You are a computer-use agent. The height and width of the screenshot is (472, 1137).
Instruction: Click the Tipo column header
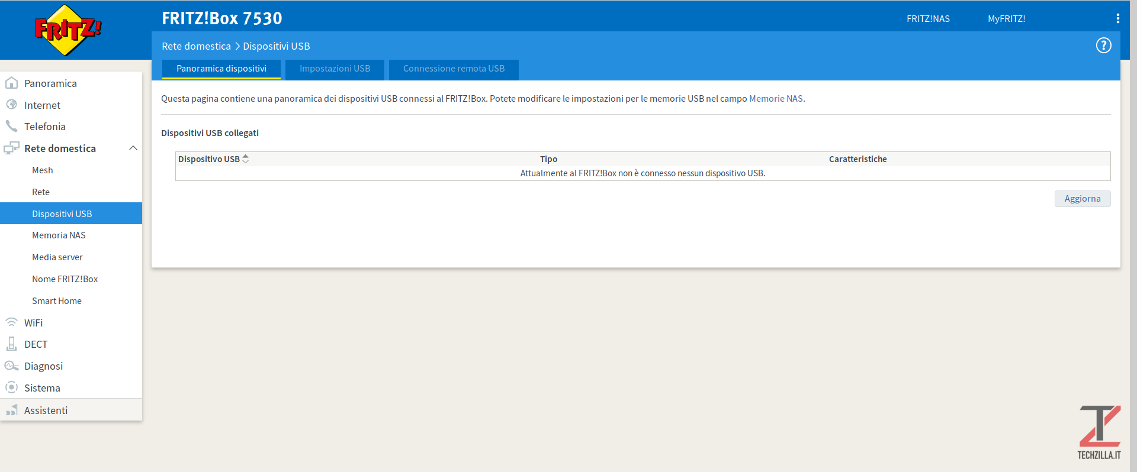(x=548, y=159)
